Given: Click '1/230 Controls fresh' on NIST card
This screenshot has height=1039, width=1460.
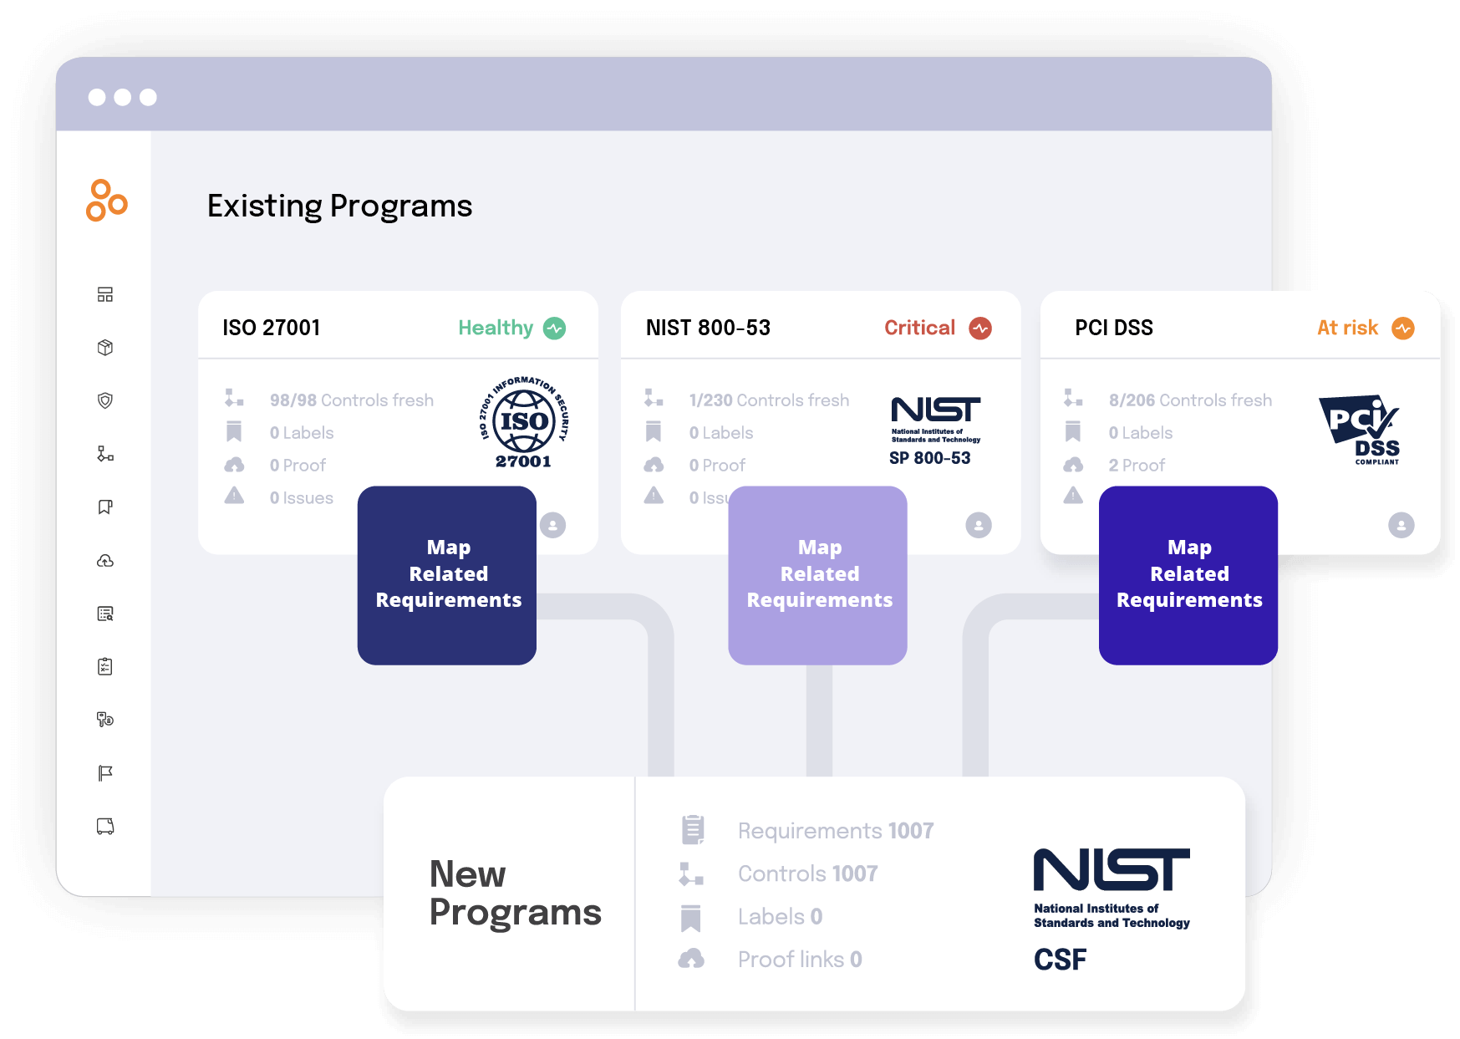Looking at the screenshot, I should (x=769, y=400).
